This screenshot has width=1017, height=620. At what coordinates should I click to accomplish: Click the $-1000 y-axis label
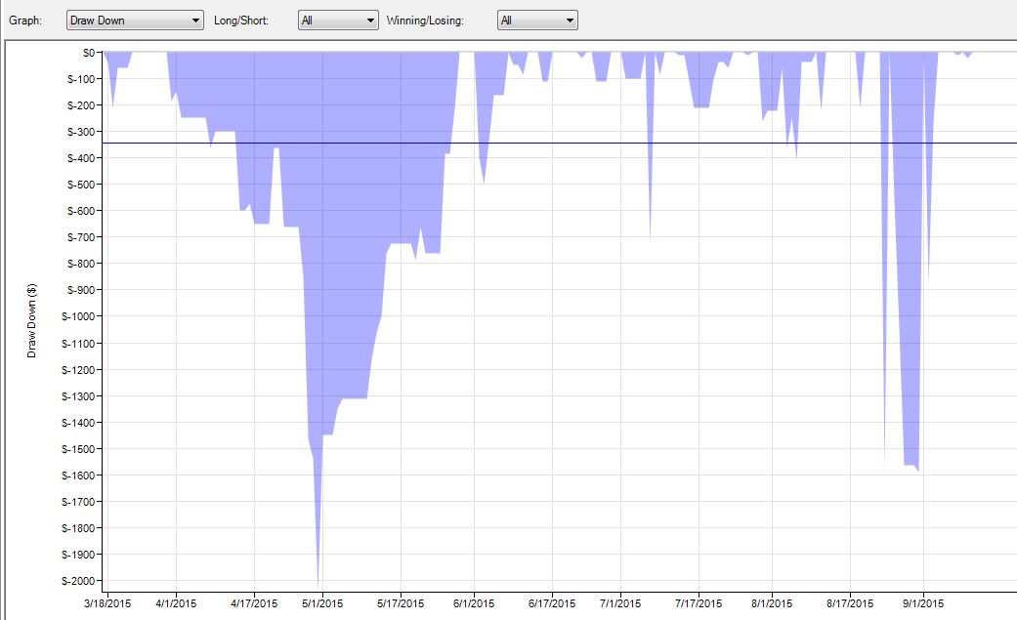pyautogui.click(x=78, y=316)
